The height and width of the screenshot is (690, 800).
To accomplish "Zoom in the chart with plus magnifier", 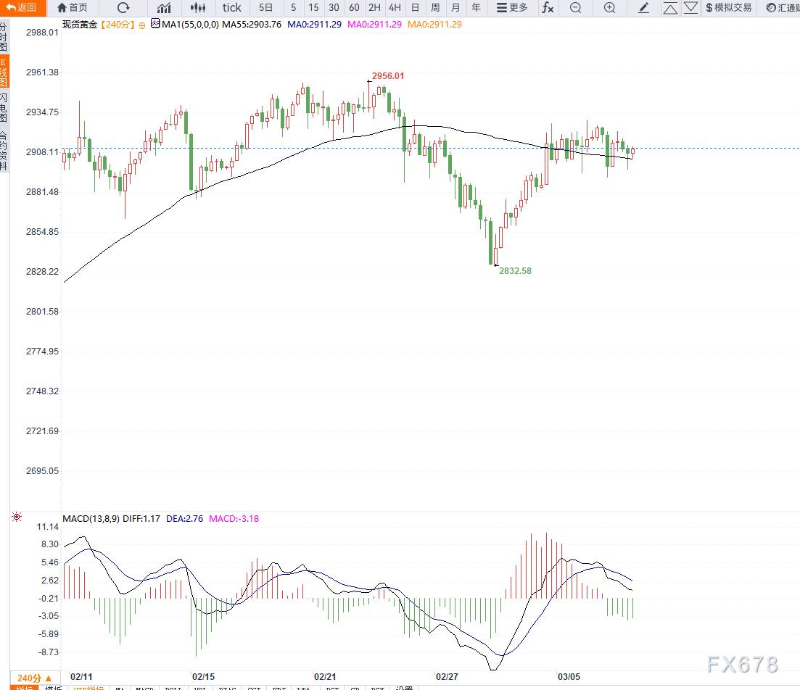I will pos(610,8).
